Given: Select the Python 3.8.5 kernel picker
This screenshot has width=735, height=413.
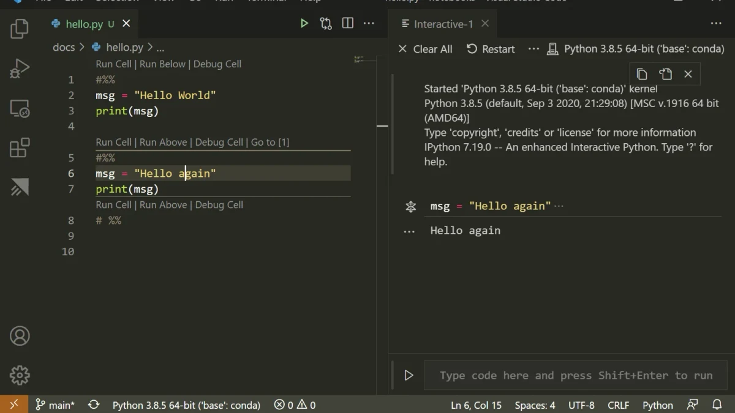Looking at the screenshot, I should point(636,49).
